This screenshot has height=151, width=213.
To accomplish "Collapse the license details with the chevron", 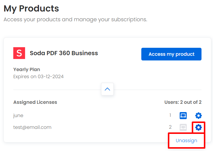I will (x=107, y=89).
